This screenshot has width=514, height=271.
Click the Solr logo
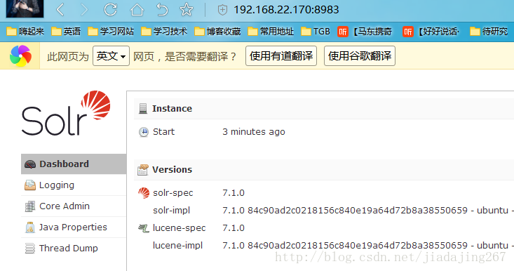click(x=66, y=113)
